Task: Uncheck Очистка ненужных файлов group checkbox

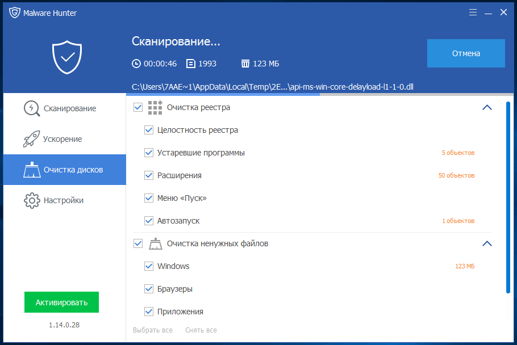Action: click(138, 243)
